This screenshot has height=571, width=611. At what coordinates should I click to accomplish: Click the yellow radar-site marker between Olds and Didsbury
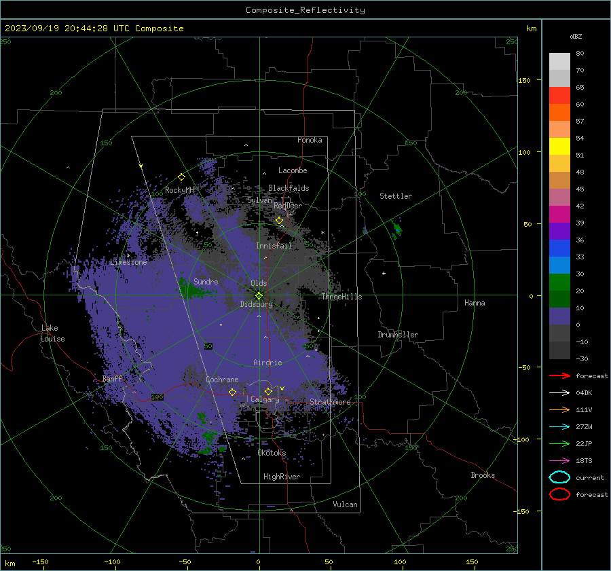coord(259,296)
